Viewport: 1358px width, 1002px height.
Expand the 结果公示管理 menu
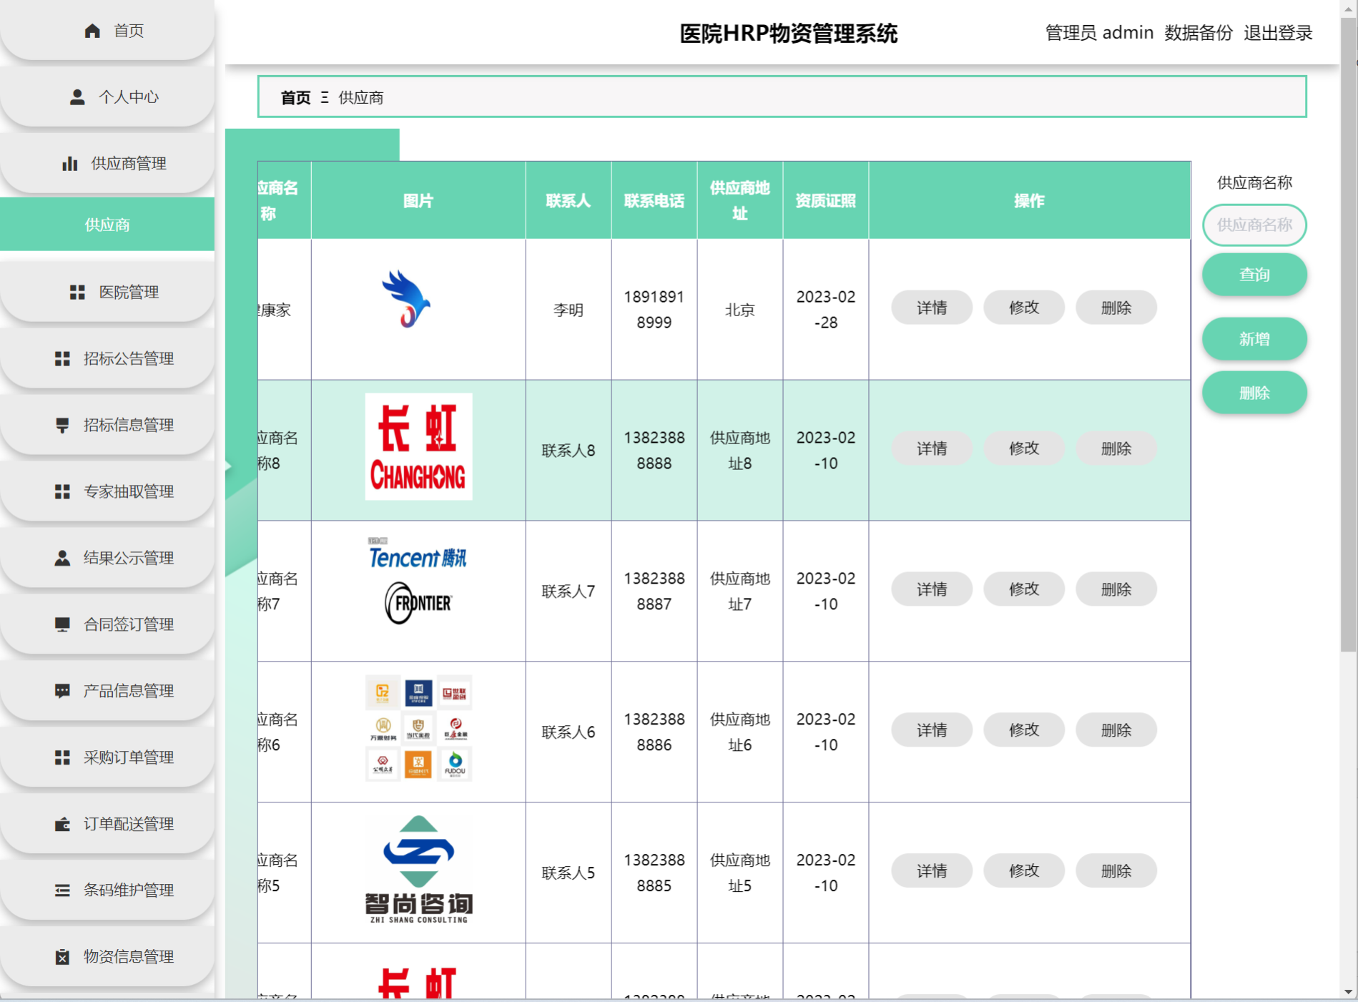(x=107, y=559)
